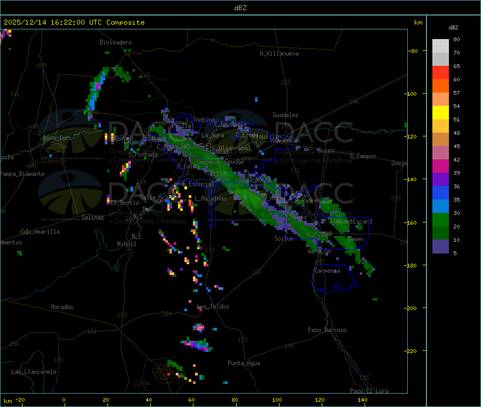Image resolution: width=481 pixels, height=407 pixels.
Task: Click the Punta_Agua label
Action: pyautogui.click(x=244, y=363)
